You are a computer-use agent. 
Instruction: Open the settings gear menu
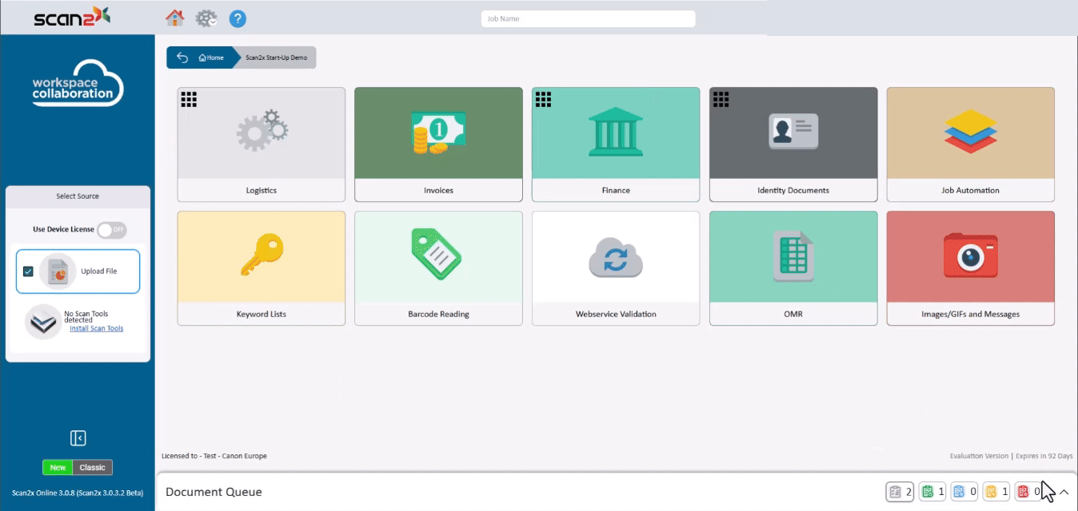pyautogui.click(x=206, y=18)
